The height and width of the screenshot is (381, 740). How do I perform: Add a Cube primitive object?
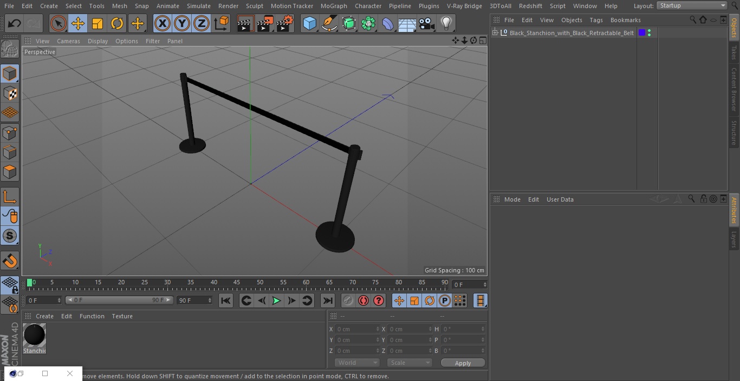click(x=309, y=24)
